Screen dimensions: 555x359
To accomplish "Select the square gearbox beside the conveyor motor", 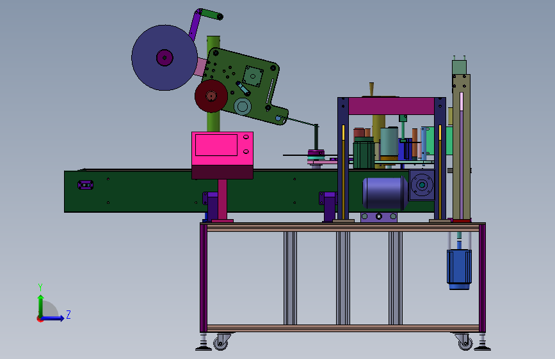I will [x=422, y=185].
